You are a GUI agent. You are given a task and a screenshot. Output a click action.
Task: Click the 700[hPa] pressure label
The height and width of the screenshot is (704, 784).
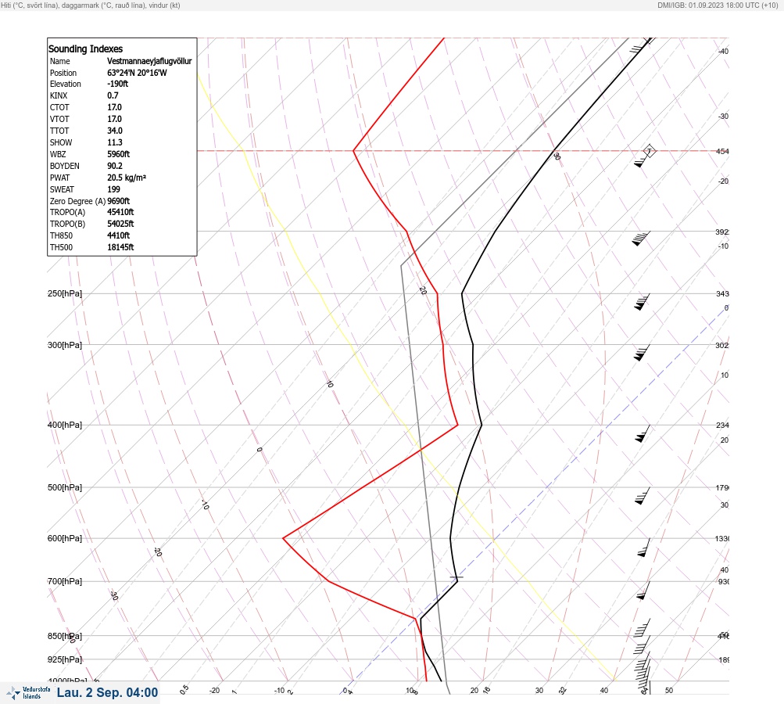pyautogui.click(x=65, y=581)
